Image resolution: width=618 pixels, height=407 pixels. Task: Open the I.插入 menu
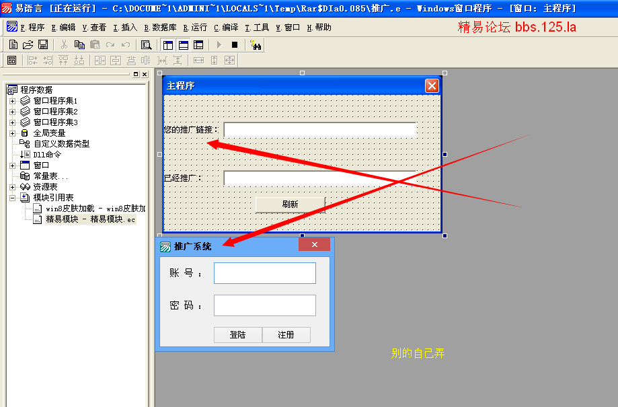click(x=125, y=28)
